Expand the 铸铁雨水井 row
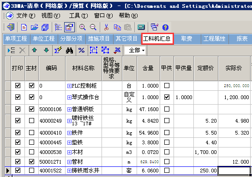 [x=69, y=171]
